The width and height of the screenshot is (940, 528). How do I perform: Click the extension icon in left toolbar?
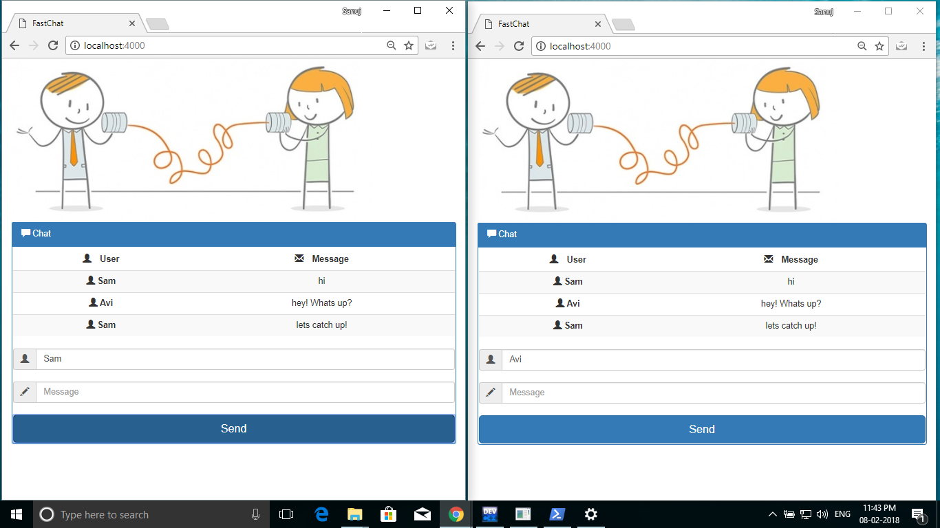(431, 45)
